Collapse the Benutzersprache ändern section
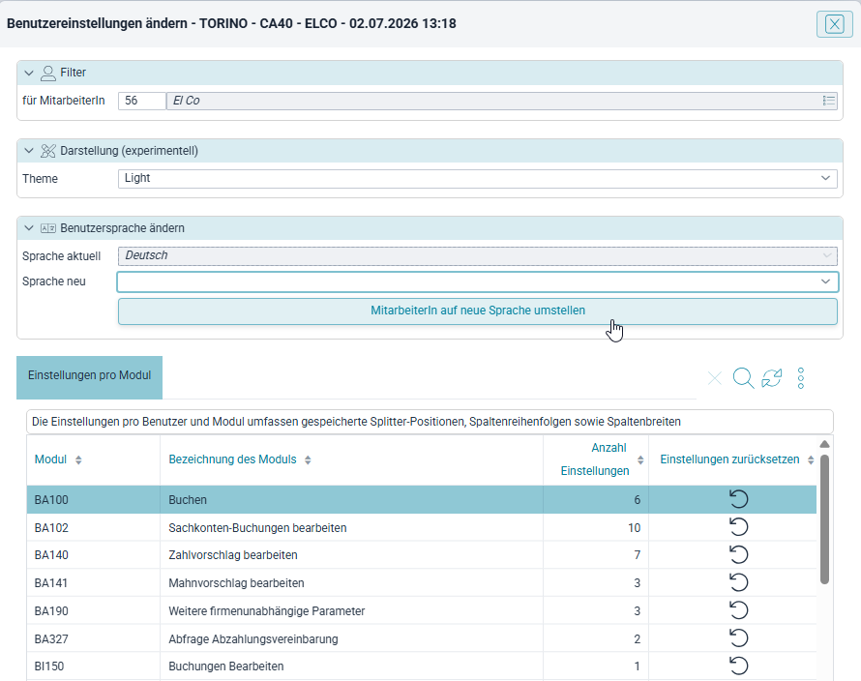The height and width of the screenshot is (681, 861). tap(29, 228)
